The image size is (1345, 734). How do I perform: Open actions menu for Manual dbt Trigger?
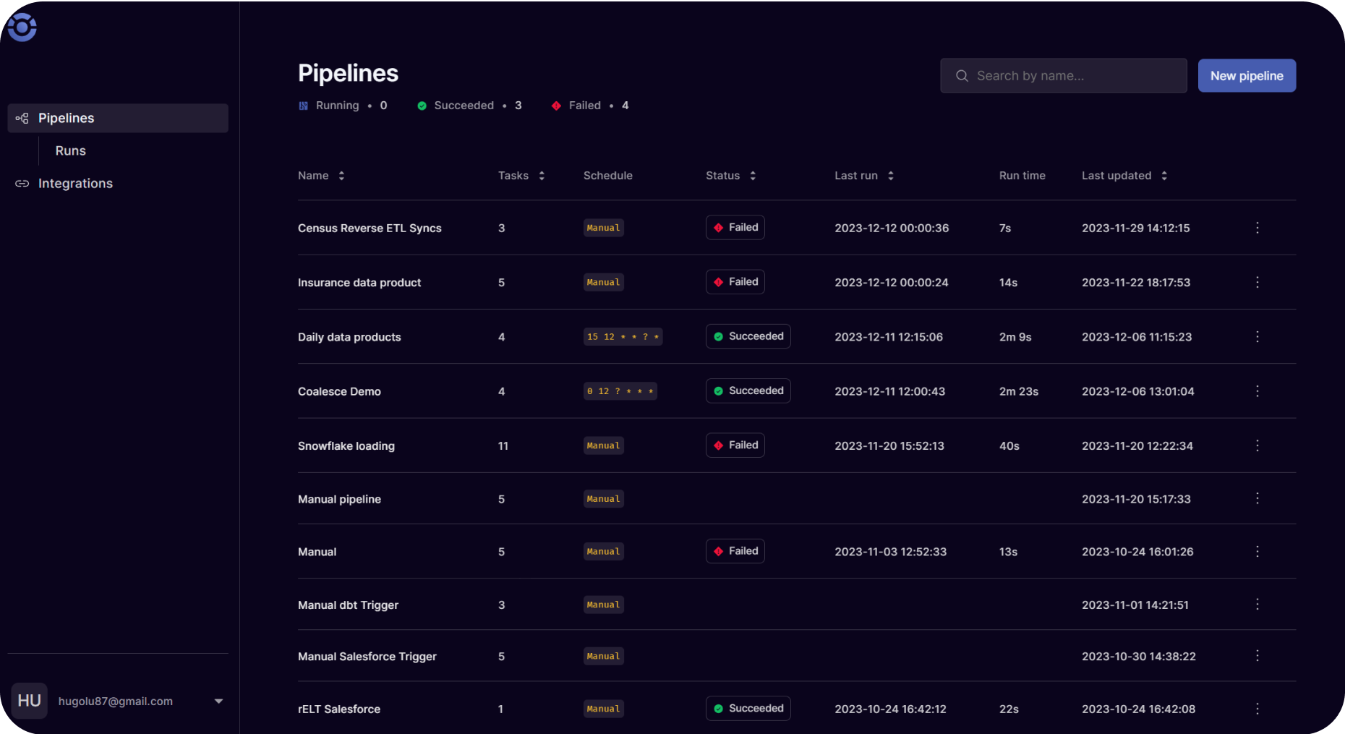point(1258,605)
